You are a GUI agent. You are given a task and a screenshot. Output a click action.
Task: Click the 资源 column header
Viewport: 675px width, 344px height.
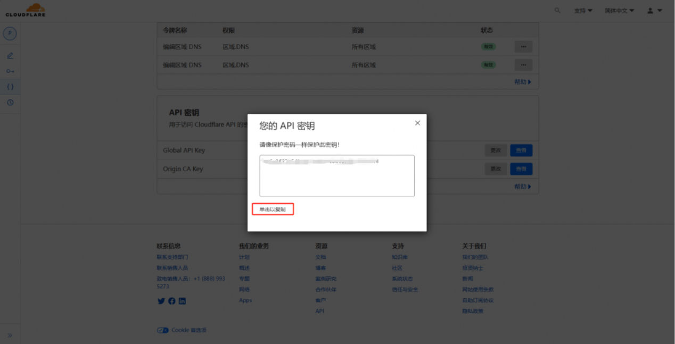(x=358, y=30)
